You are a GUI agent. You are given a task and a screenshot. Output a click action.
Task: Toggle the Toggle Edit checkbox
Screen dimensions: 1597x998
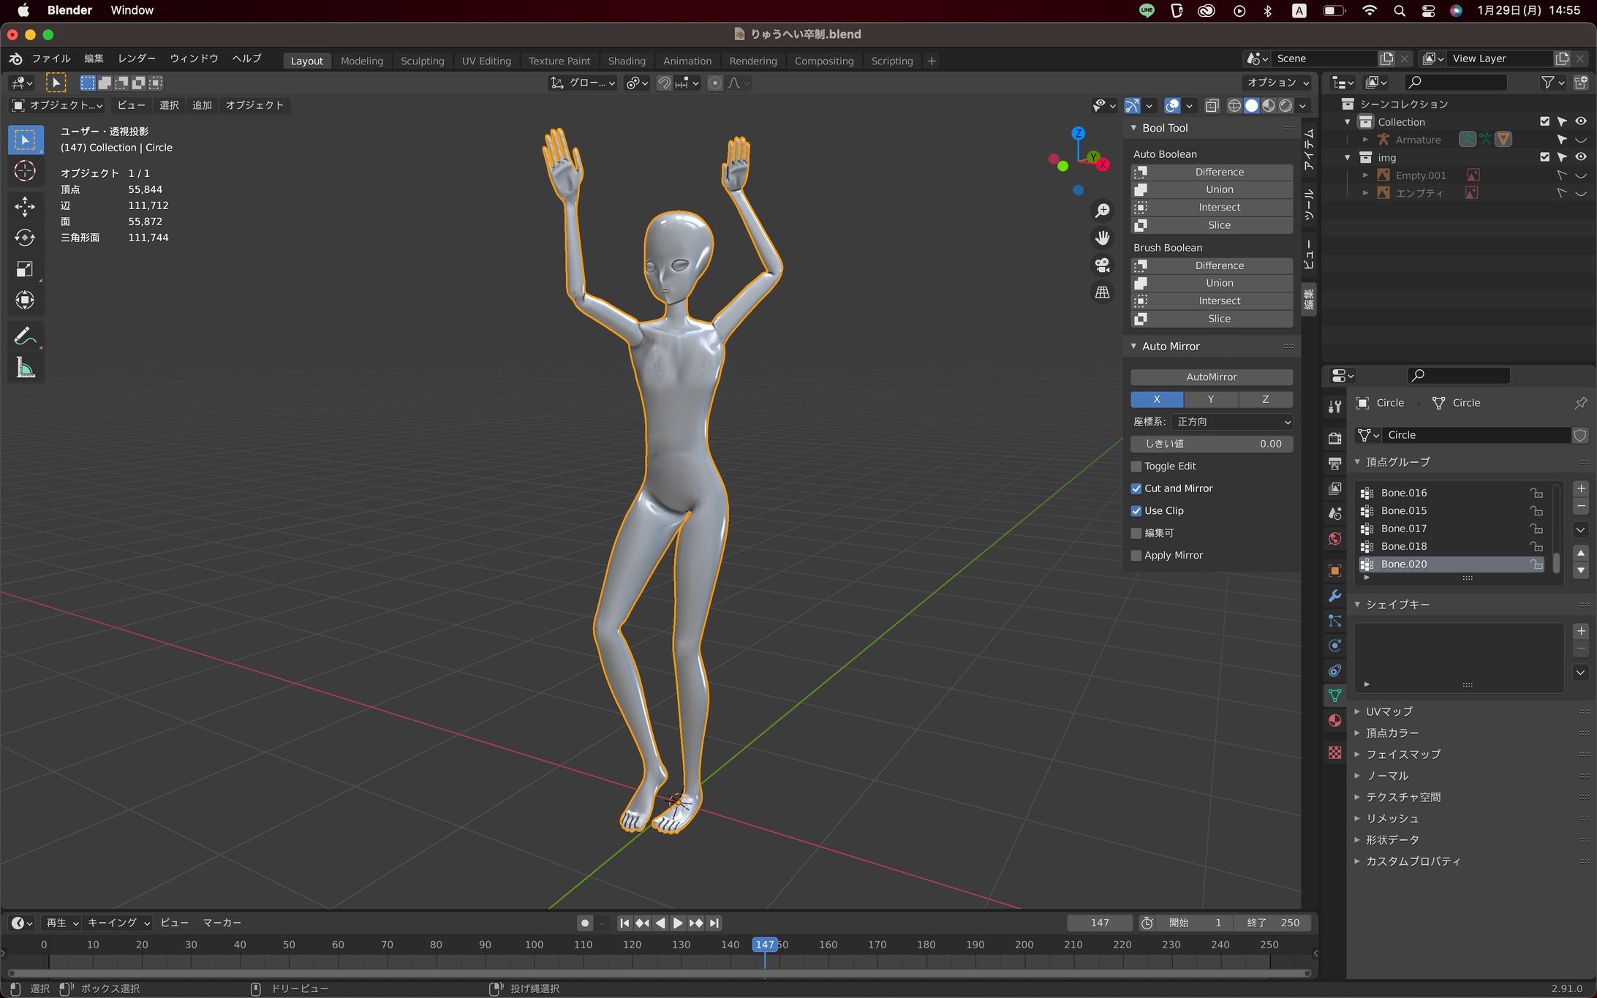click(1136, 466)
